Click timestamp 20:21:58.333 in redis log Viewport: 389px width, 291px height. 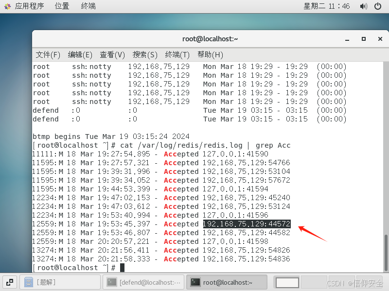tap(124, 259)
